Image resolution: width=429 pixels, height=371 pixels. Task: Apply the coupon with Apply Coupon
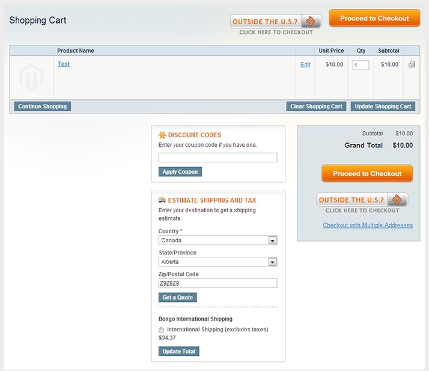[180, 172]
